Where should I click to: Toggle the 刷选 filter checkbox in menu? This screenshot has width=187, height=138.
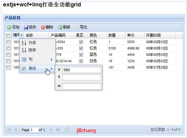point(24,69)
